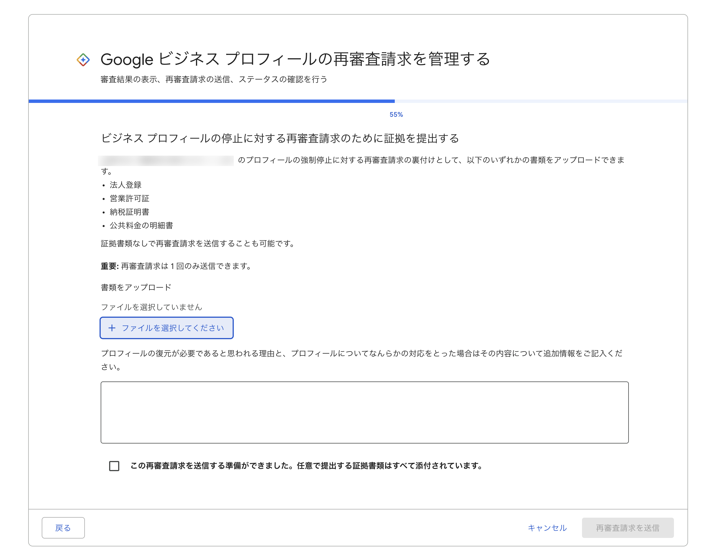Click the 戻る back button
The image size is (701, 556).
coord(63,528)
